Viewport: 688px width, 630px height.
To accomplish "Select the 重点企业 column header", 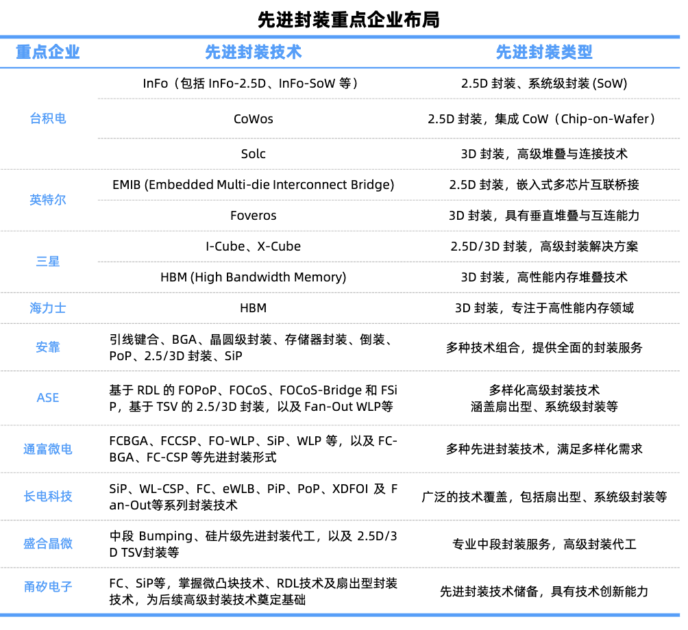I will [x=48, y=53].
